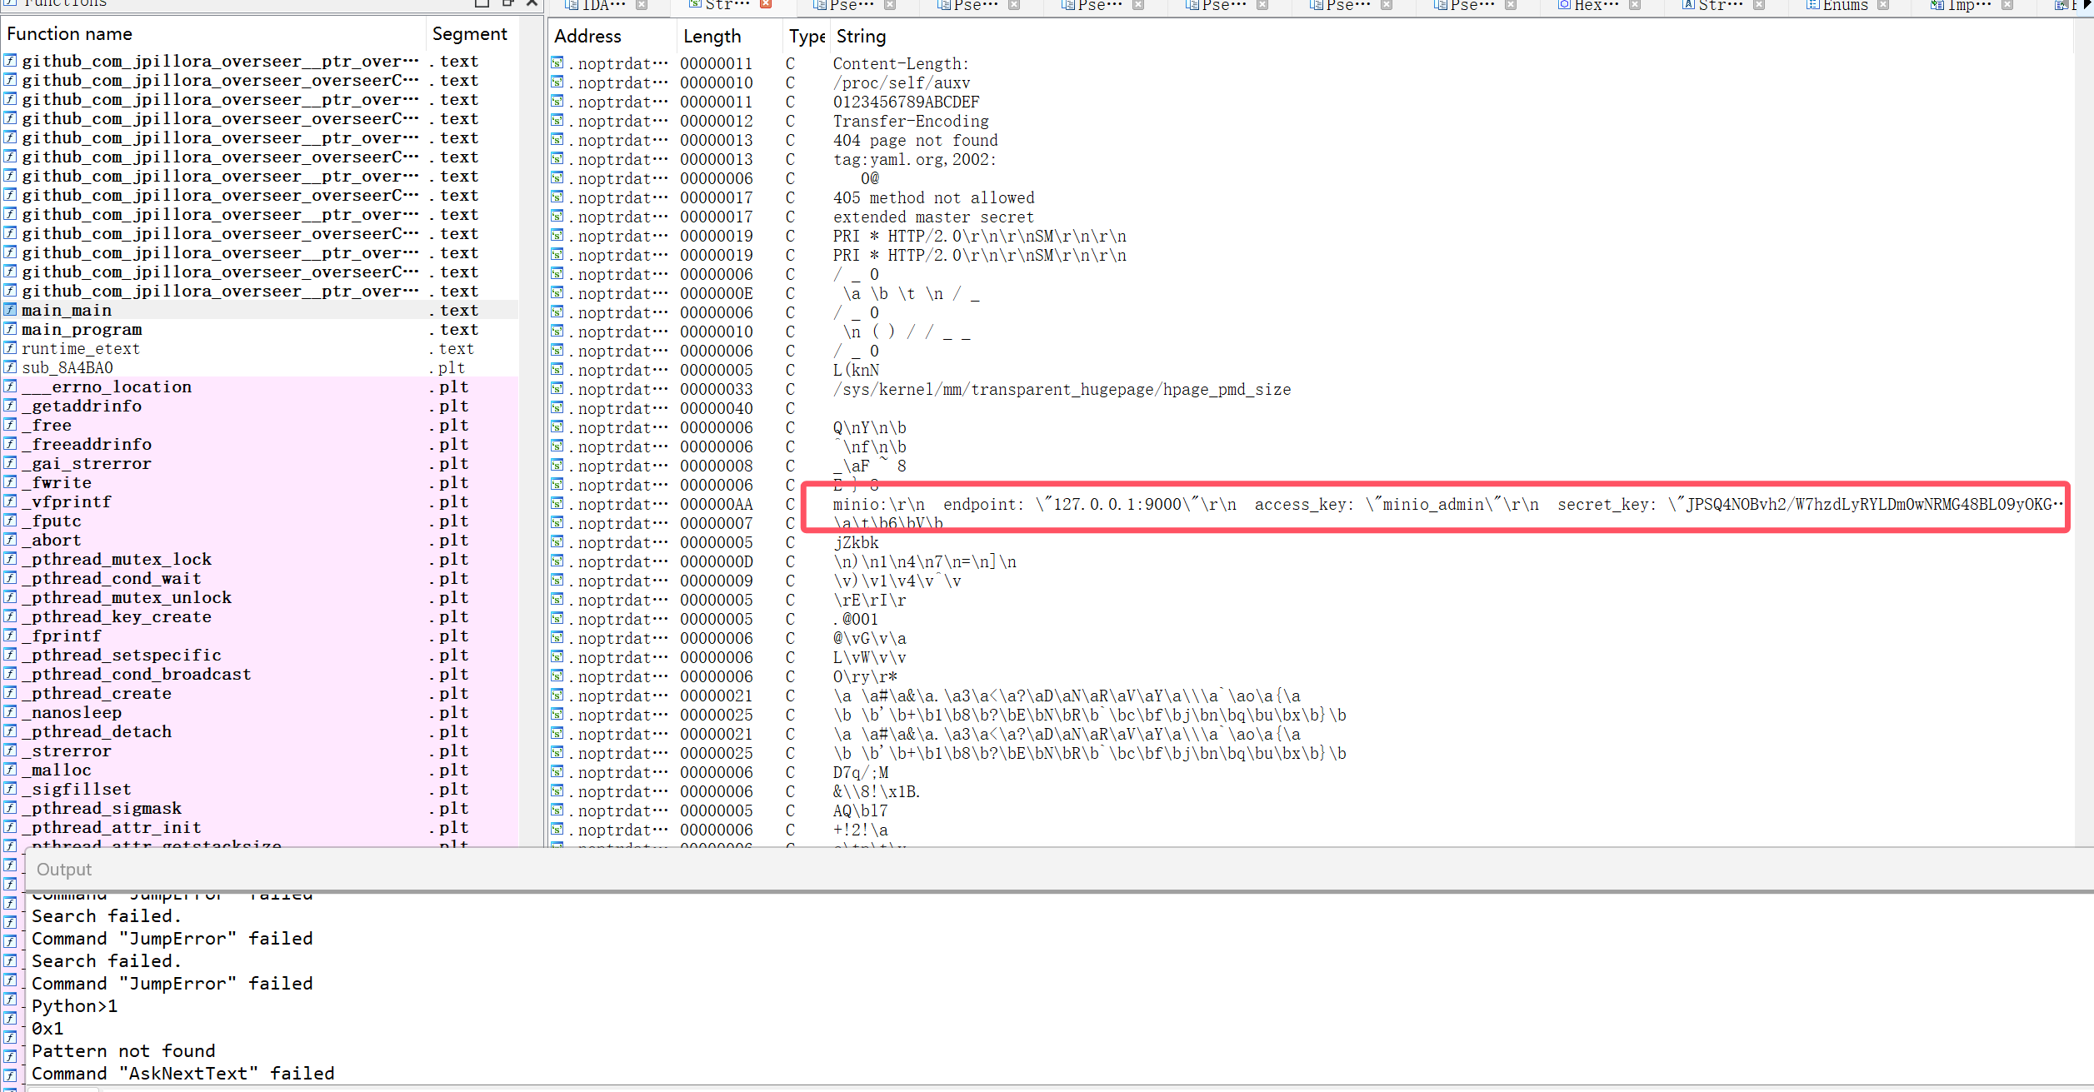Click the function icon beside sub_8A4BA0
The height and width of the screenshot is (1092, 2094).
(10, 367)
